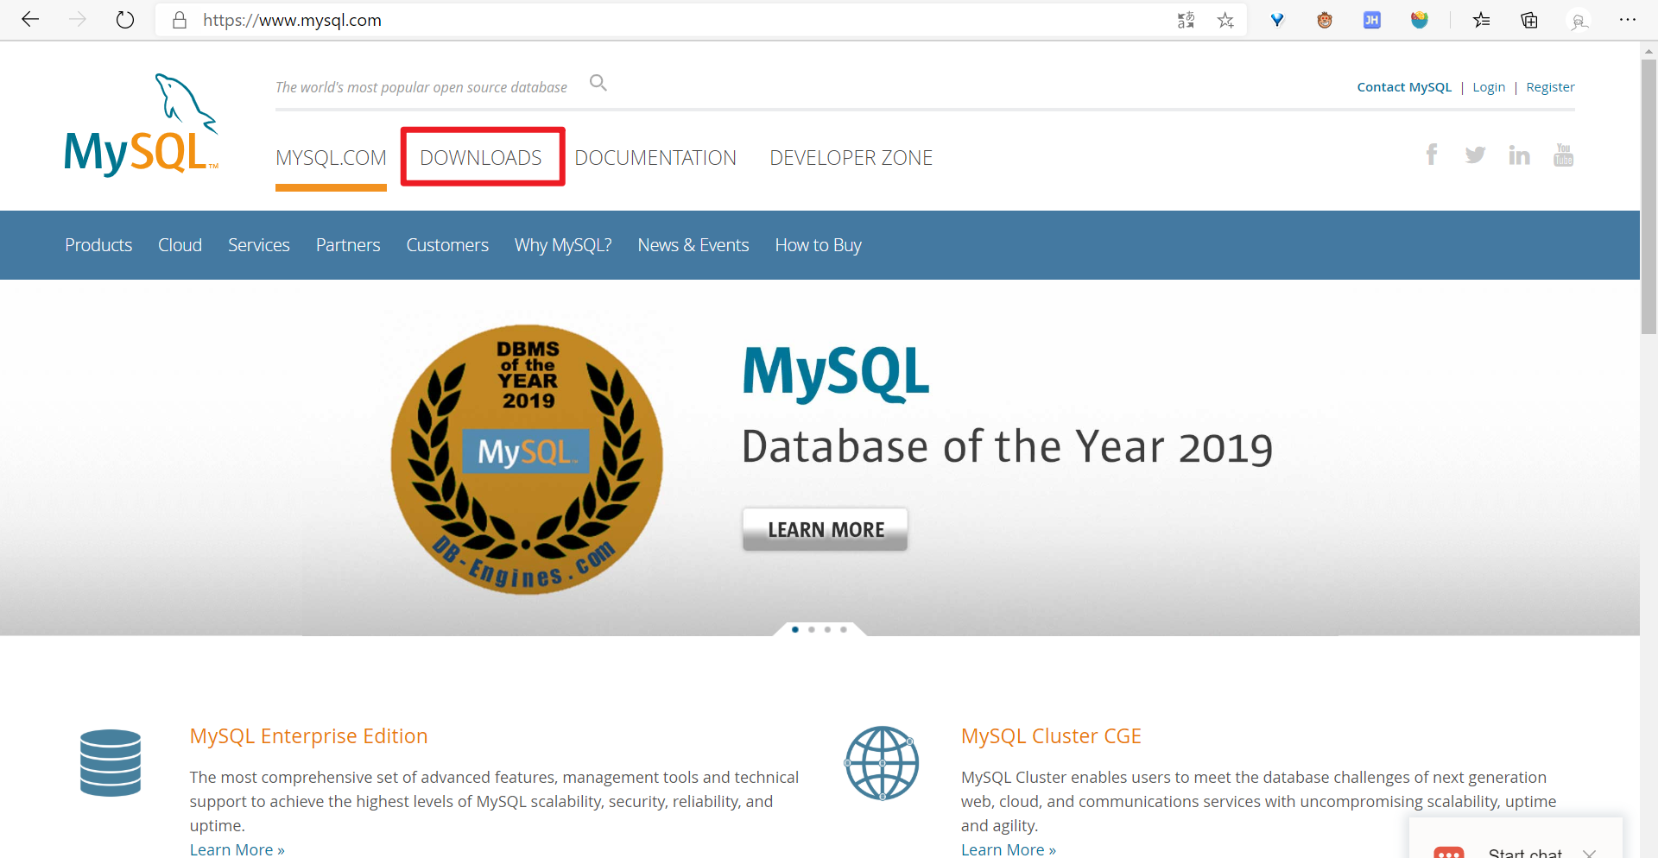Screen dimensions: 1658x858
Task: Open MySQL's Facebook page icon
Action: 1432,155
